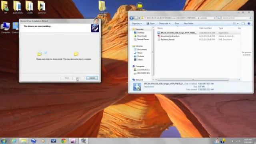Open Google Chrome from the taskbar
This screenshot has width=256, height=144.
(64, 141)
